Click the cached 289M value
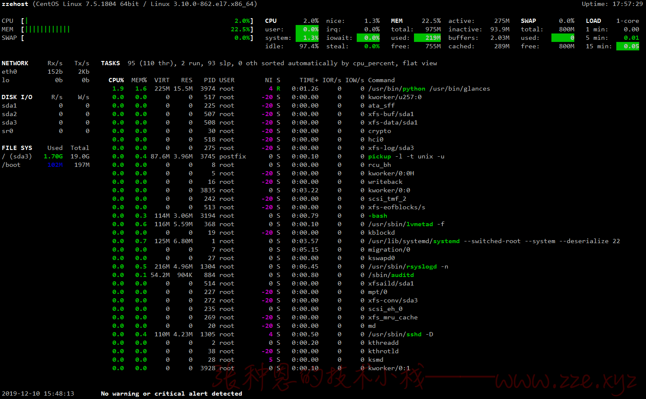This screenshot has width=646, height=399. pyautogui.click(x=502, y=46)
